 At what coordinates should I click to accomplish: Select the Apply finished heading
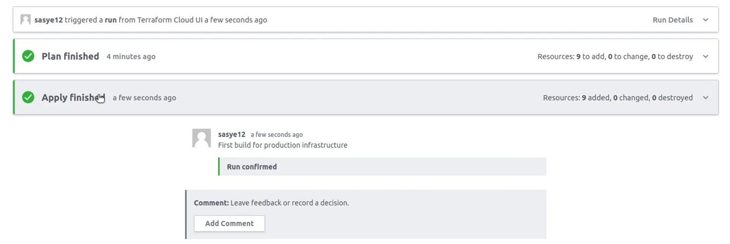coord(73,97)
